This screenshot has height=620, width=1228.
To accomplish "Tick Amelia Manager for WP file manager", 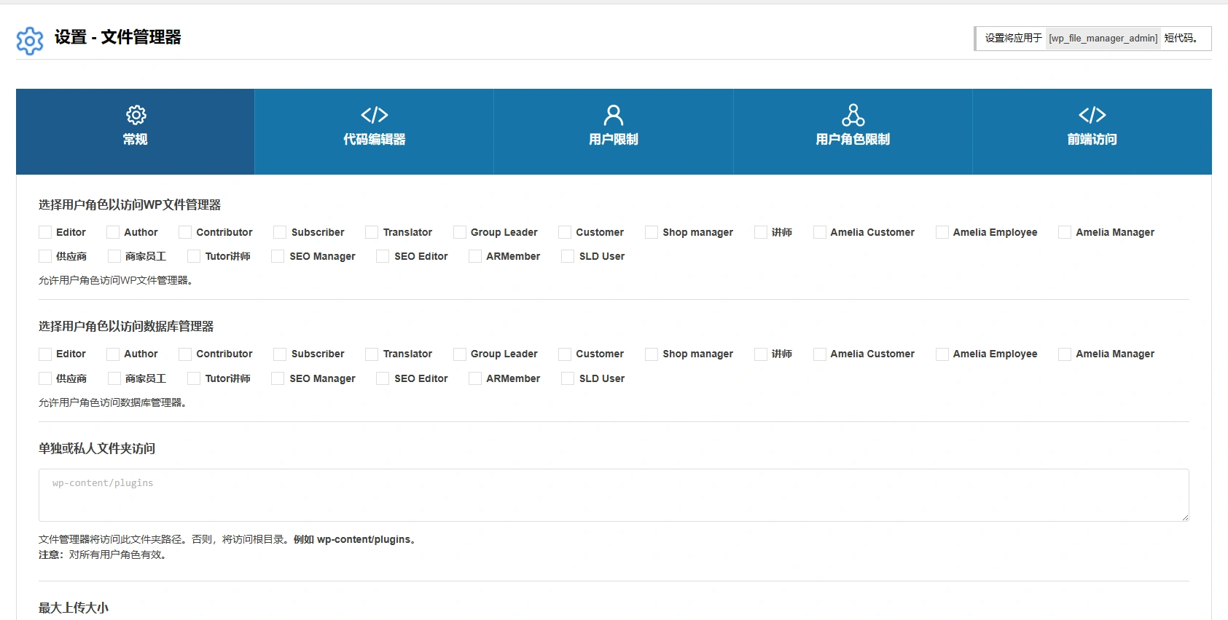I will click(x=1065, y=232).
